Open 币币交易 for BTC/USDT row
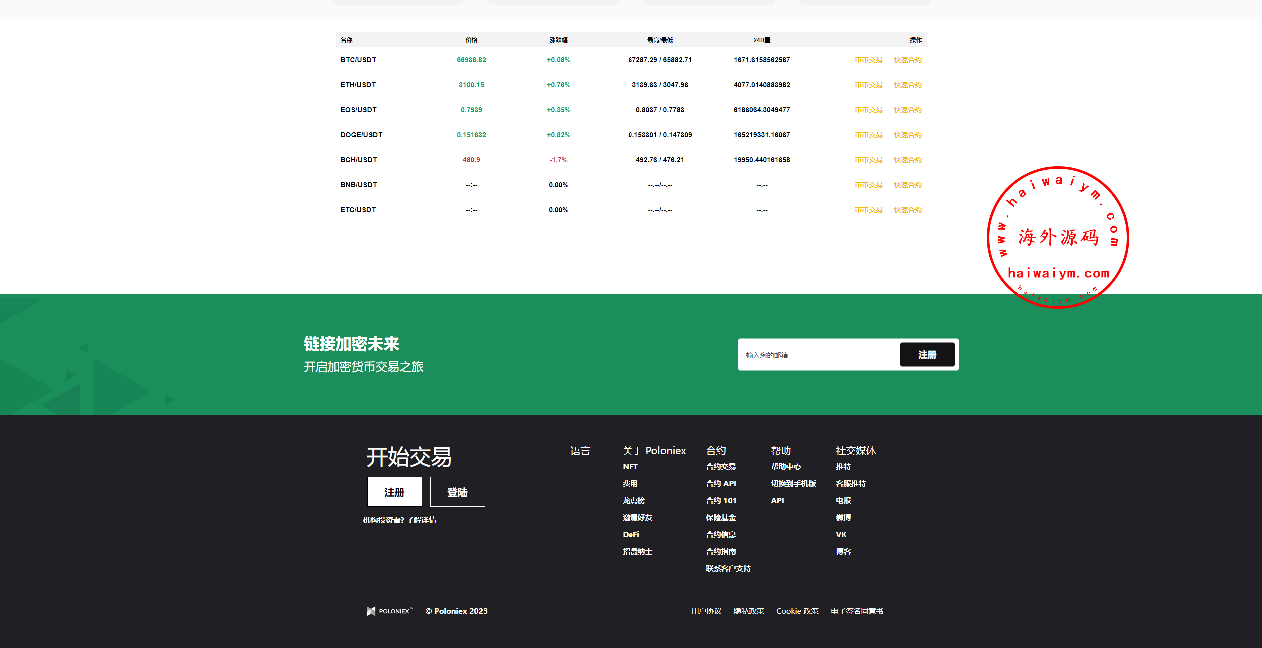Screen dimensions: 1262x648 pyautogui.click(x=868, y=60)
